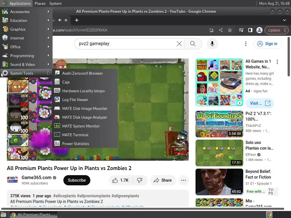The image size is (291, 218).
Task: Open MATE Disk Usage Analyzer
Action: point(85,117)
